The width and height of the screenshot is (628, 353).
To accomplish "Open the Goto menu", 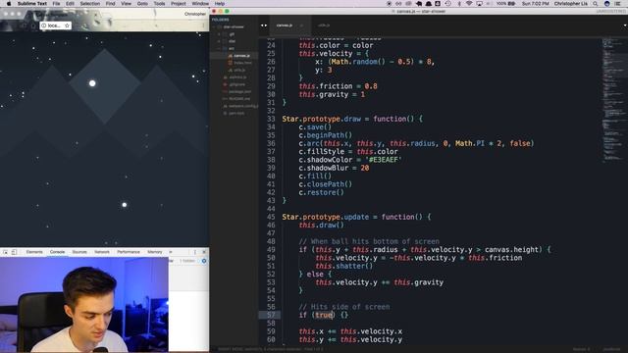I will 142,4.
